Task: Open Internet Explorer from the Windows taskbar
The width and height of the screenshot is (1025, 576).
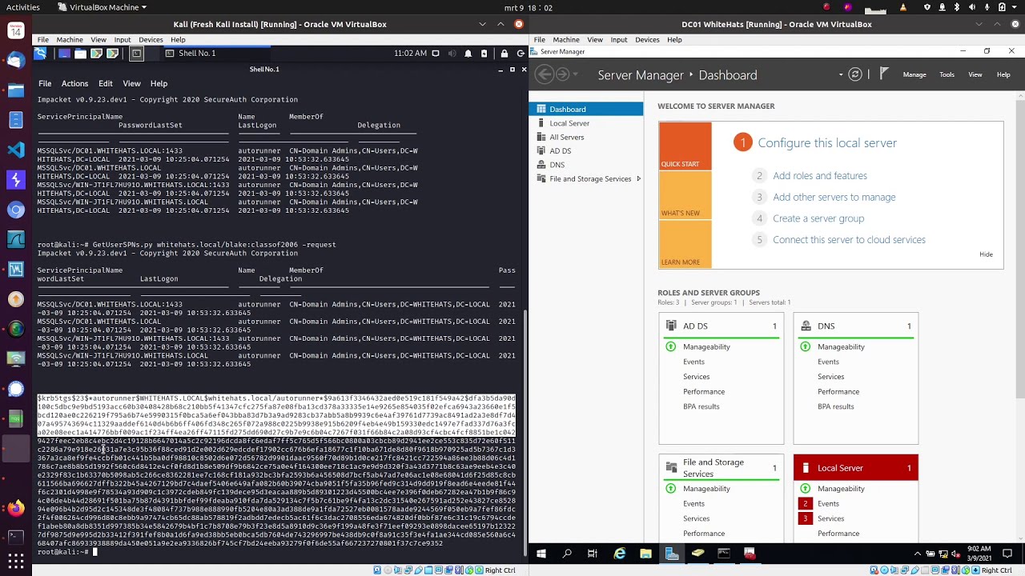Action: [x=619, y=554]
